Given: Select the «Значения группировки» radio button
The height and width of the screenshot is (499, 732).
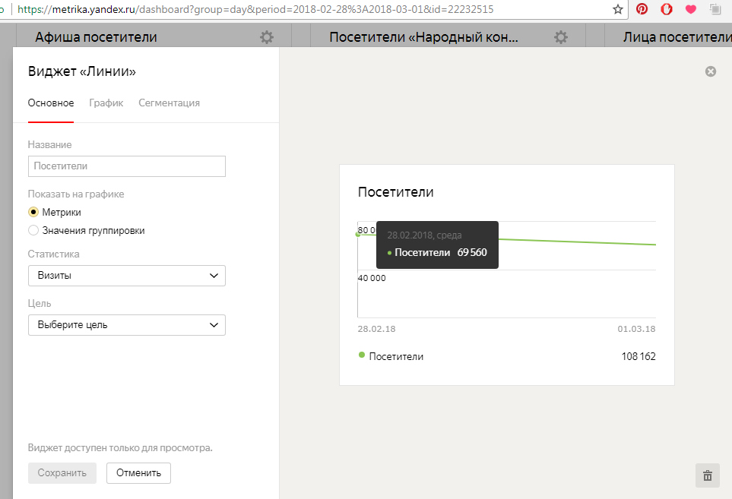Looking at the screenshot, I should [x=33, y=230].
